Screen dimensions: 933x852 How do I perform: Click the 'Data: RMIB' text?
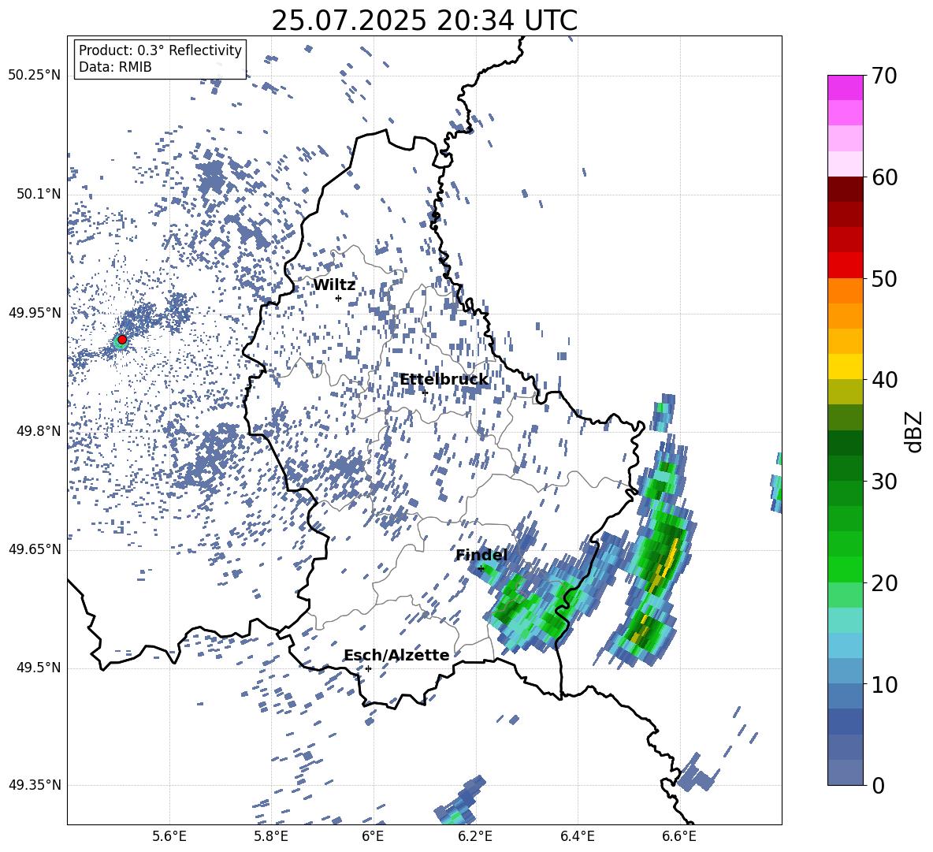coord(115,67)
